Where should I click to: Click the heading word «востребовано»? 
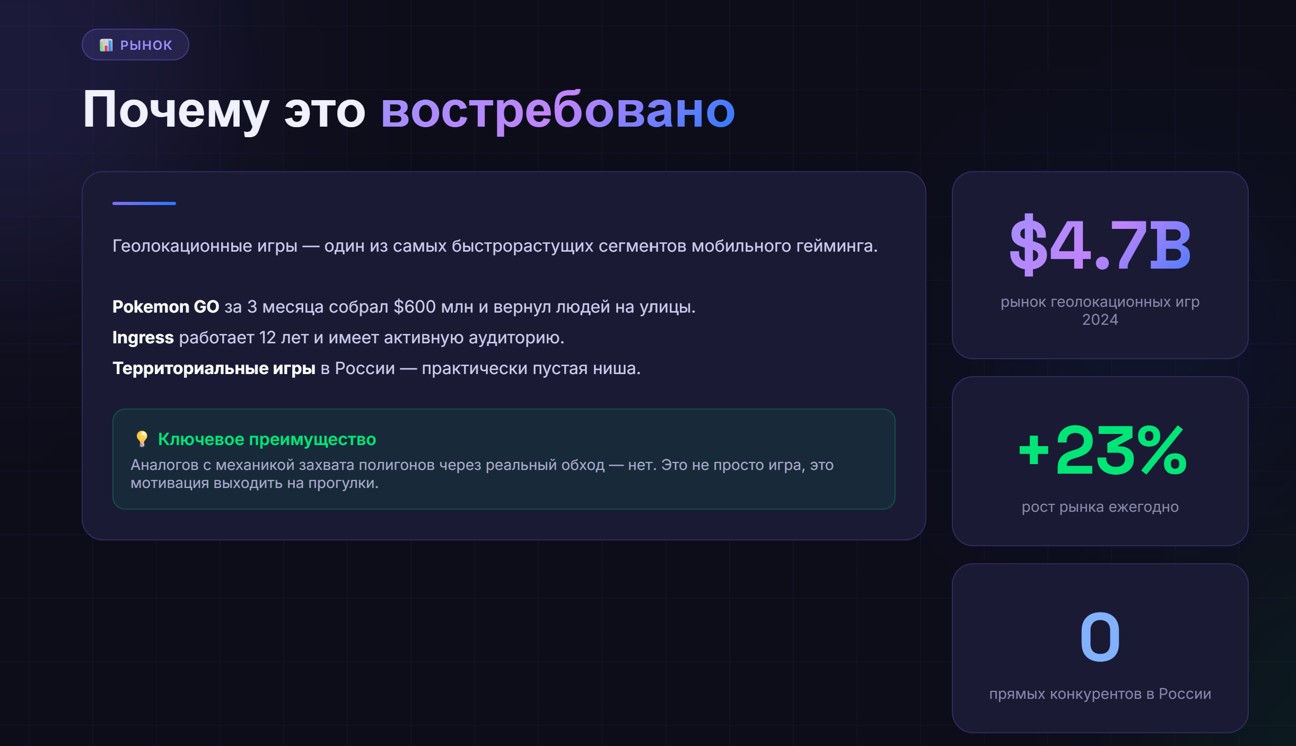557,110
